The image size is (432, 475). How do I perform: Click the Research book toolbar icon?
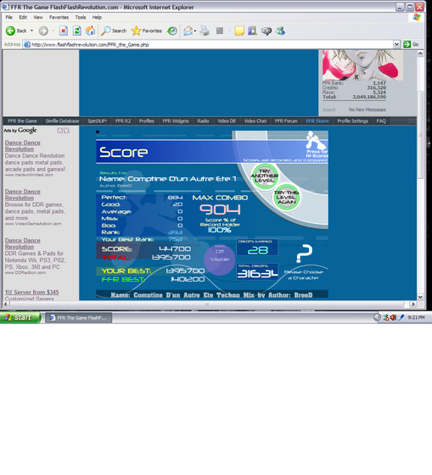click(252, 31)
